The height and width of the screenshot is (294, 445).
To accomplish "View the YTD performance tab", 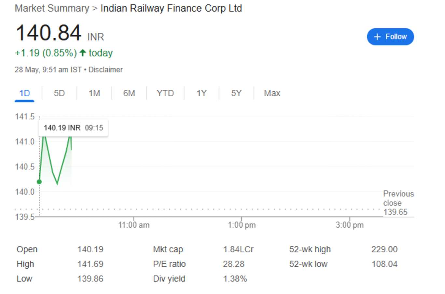I will (165, 93).
